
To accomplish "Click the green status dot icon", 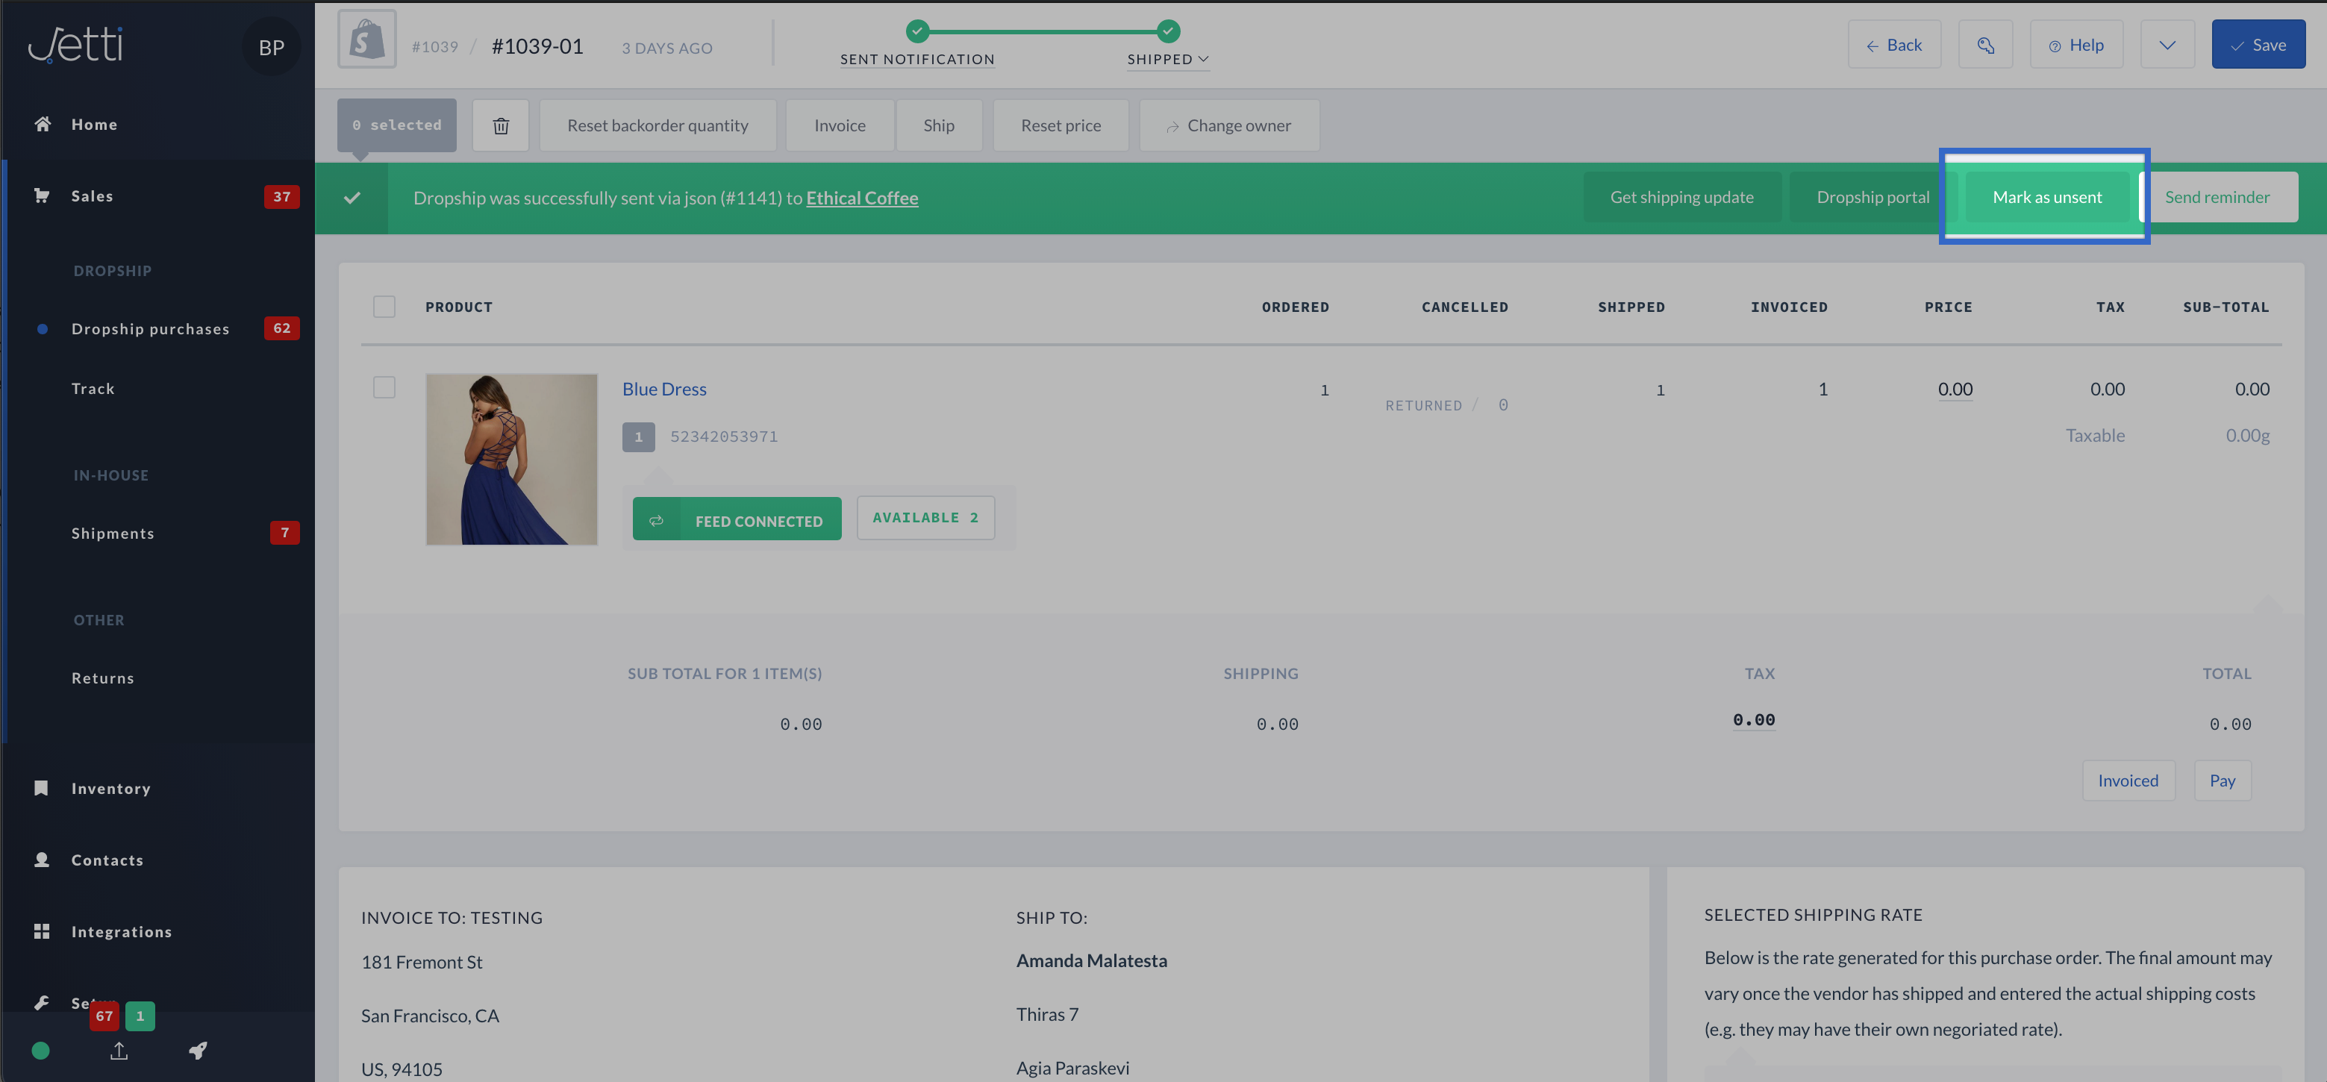I will click(x=40, y=1051).
